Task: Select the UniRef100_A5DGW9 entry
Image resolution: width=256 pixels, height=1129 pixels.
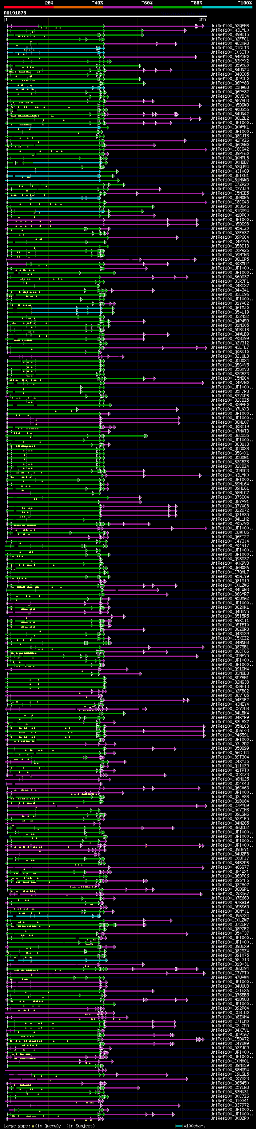Action: 230,105
